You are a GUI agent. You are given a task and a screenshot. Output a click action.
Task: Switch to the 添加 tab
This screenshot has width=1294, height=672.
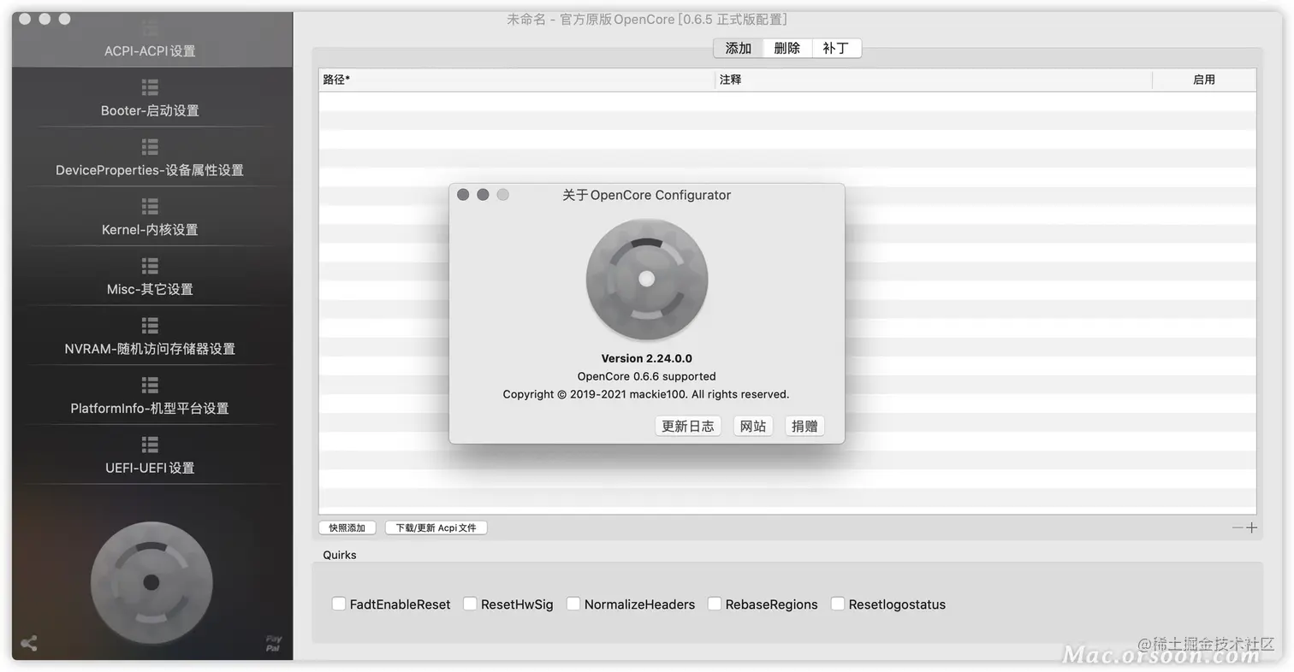click(x=739, y=48)
